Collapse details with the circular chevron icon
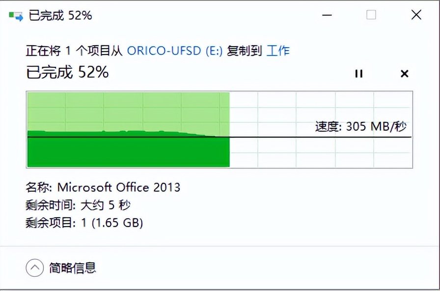 (x=34, y=268)
